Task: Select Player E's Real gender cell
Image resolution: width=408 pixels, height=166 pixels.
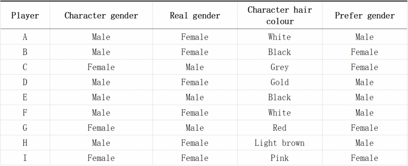Action: (x=195, y=98)
